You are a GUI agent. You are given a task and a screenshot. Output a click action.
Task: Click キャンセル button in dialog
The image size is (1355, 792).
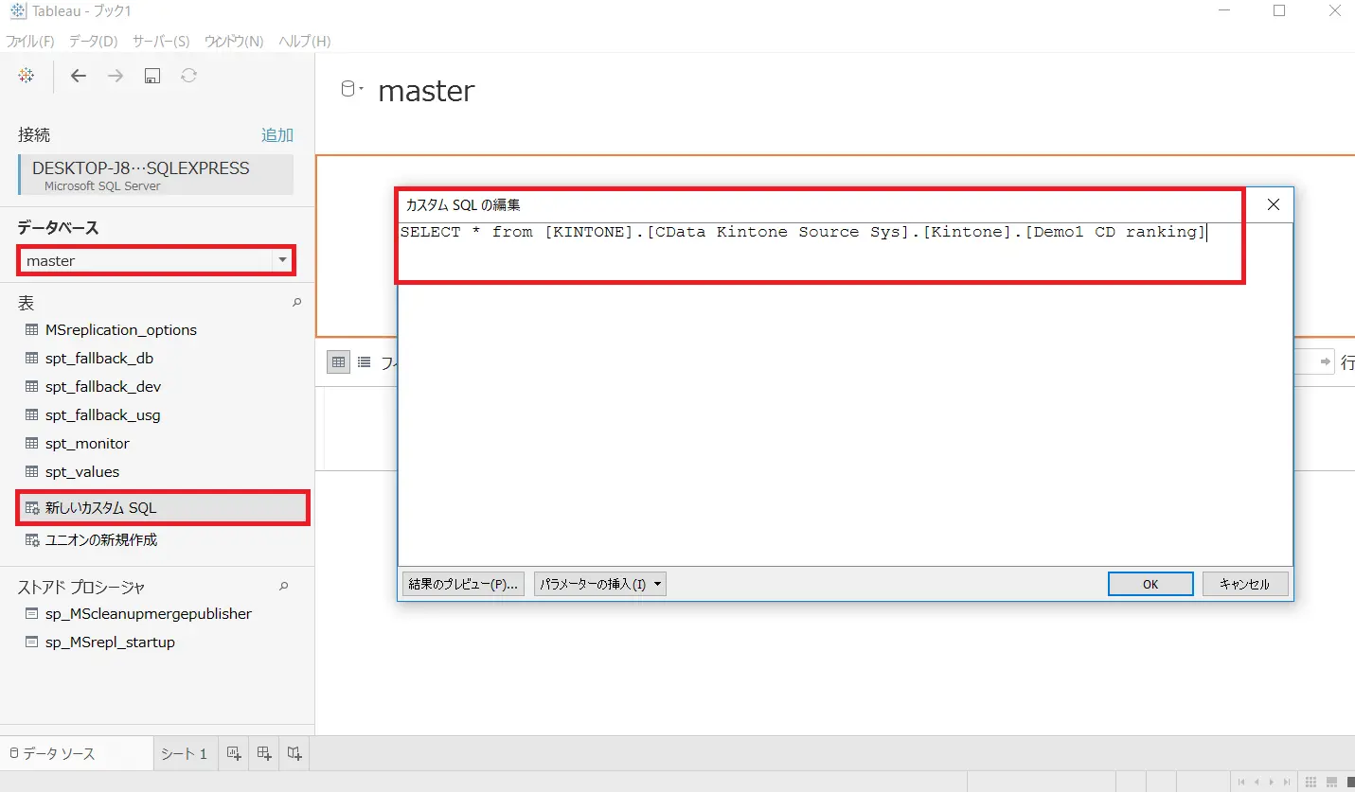(1245, 584)
